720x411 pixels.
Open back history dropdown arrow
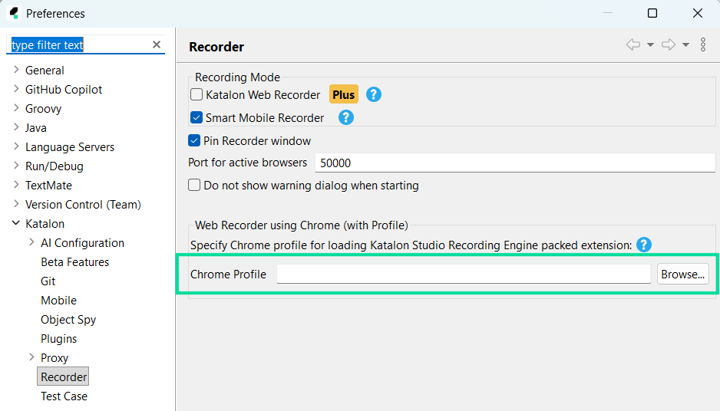click(x=650, y=45)
